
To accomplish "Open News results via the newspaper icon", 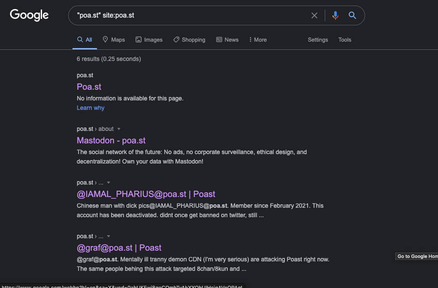I will click(219, 39).
